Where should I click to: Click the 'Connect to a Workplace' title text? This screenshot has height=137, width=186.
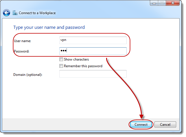(37, 13)
